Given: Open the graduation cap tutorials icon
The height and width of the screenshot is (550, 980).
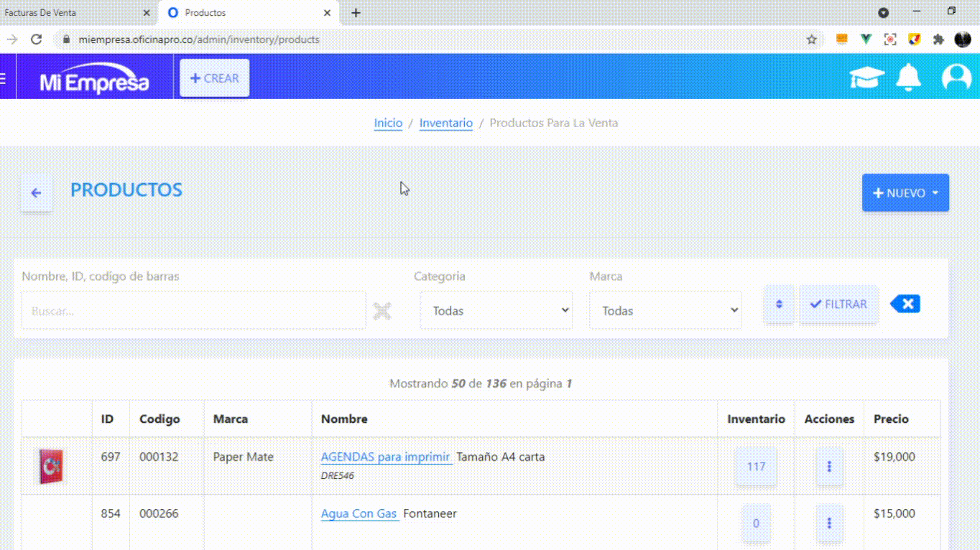Looking at the screenshot, I should 866,78.
